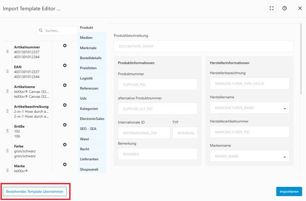This screenshot has width=306, height=201.
Task: Open gear settings for Artikelbeschreibung column
Action: [65, 105]
